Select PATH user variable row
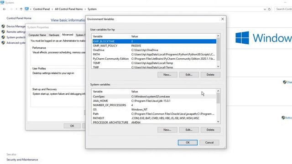 pos(154,54)
